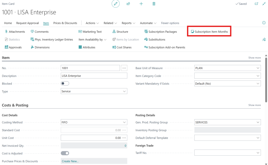The image size is (268, 165).
Task: Open page in new window icon
Action: pos(256,4)
